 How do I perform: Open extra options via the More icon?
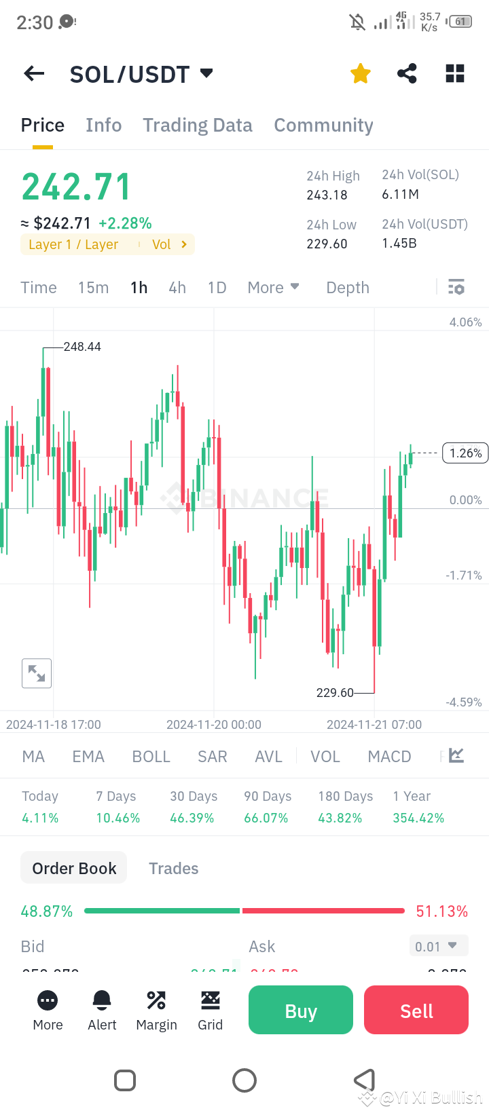point(48,1010)
